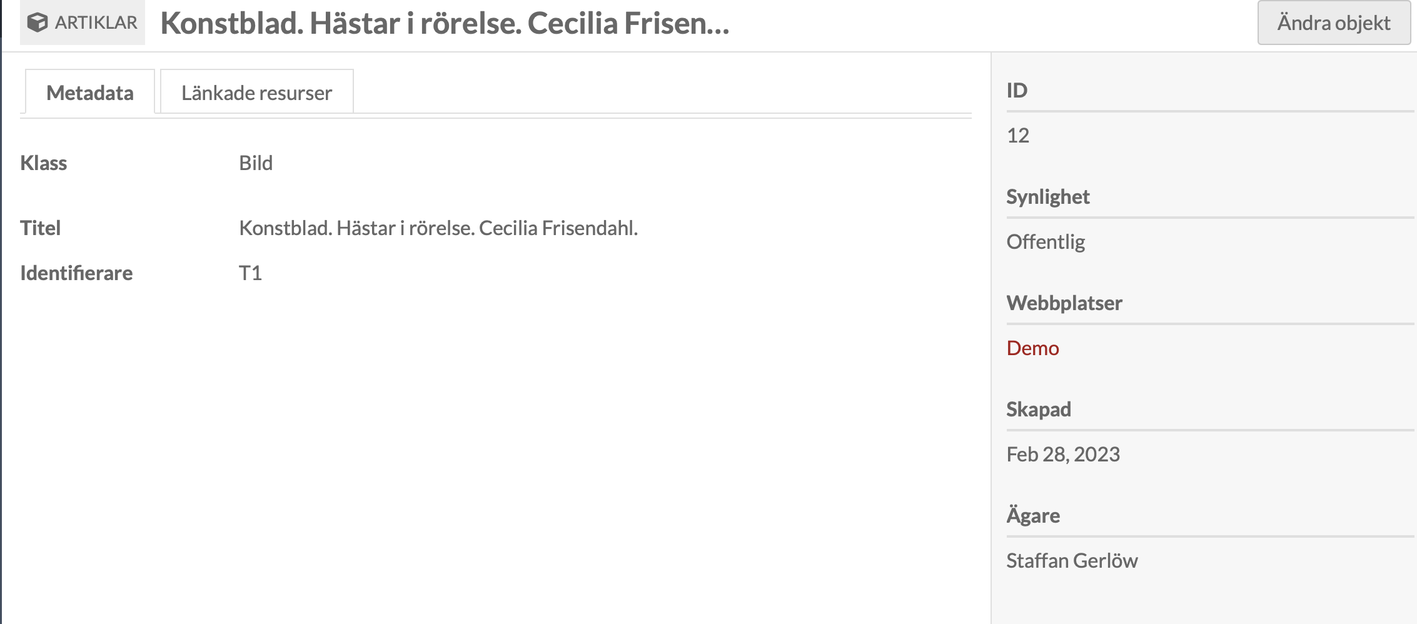Click the Ändra objekt button
This screenshot has height=624, width=1417.
[1334, 23]
